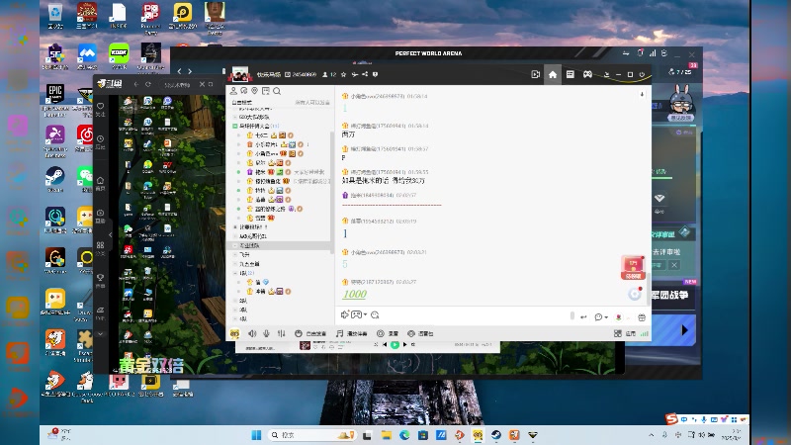
Task: Refresh the Douyu window page
Action: (147, 84)
